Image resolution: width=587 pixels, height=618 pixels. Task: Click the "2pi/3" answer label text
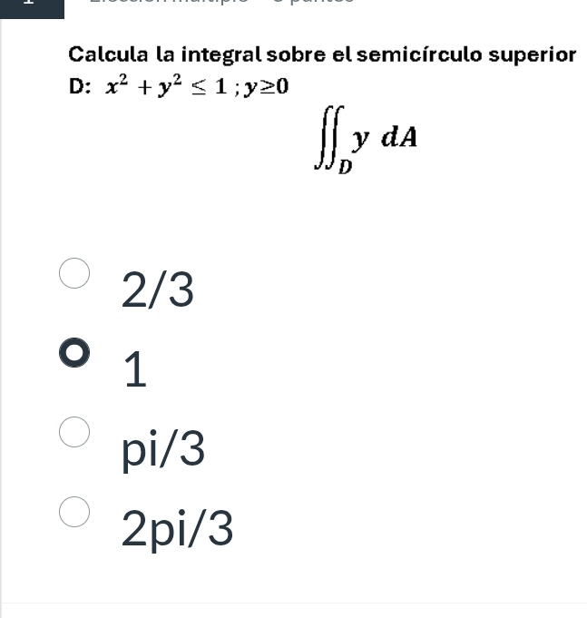178,529
